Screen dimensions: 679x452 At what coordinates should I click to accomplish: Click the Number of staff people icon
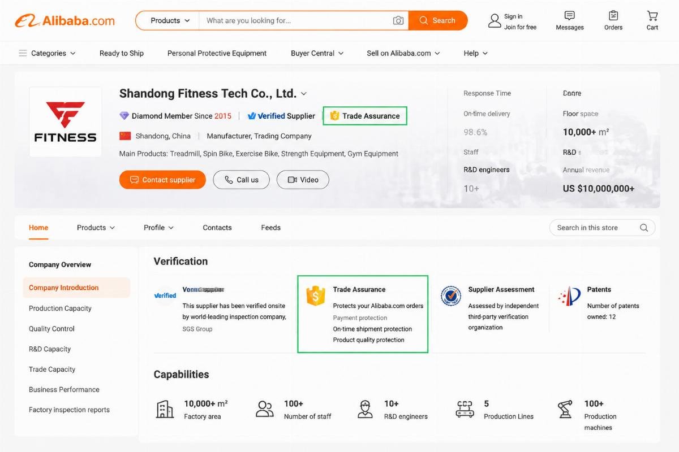265,409
